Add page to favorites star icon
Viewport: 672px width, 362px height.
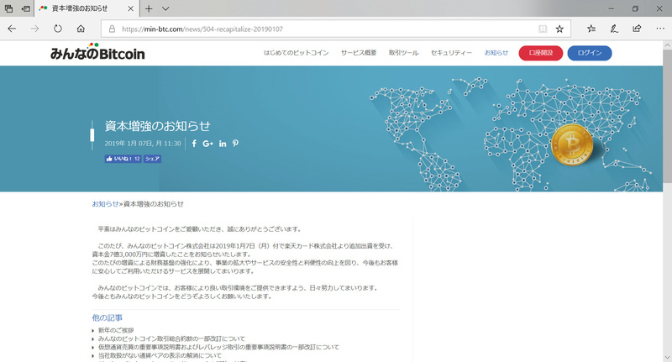559,29
